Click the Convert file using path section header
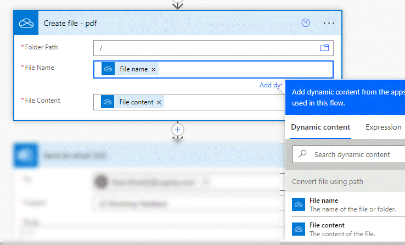Viewport: 405px width, 245px height. pyautogui.click(x=345, y=182)
